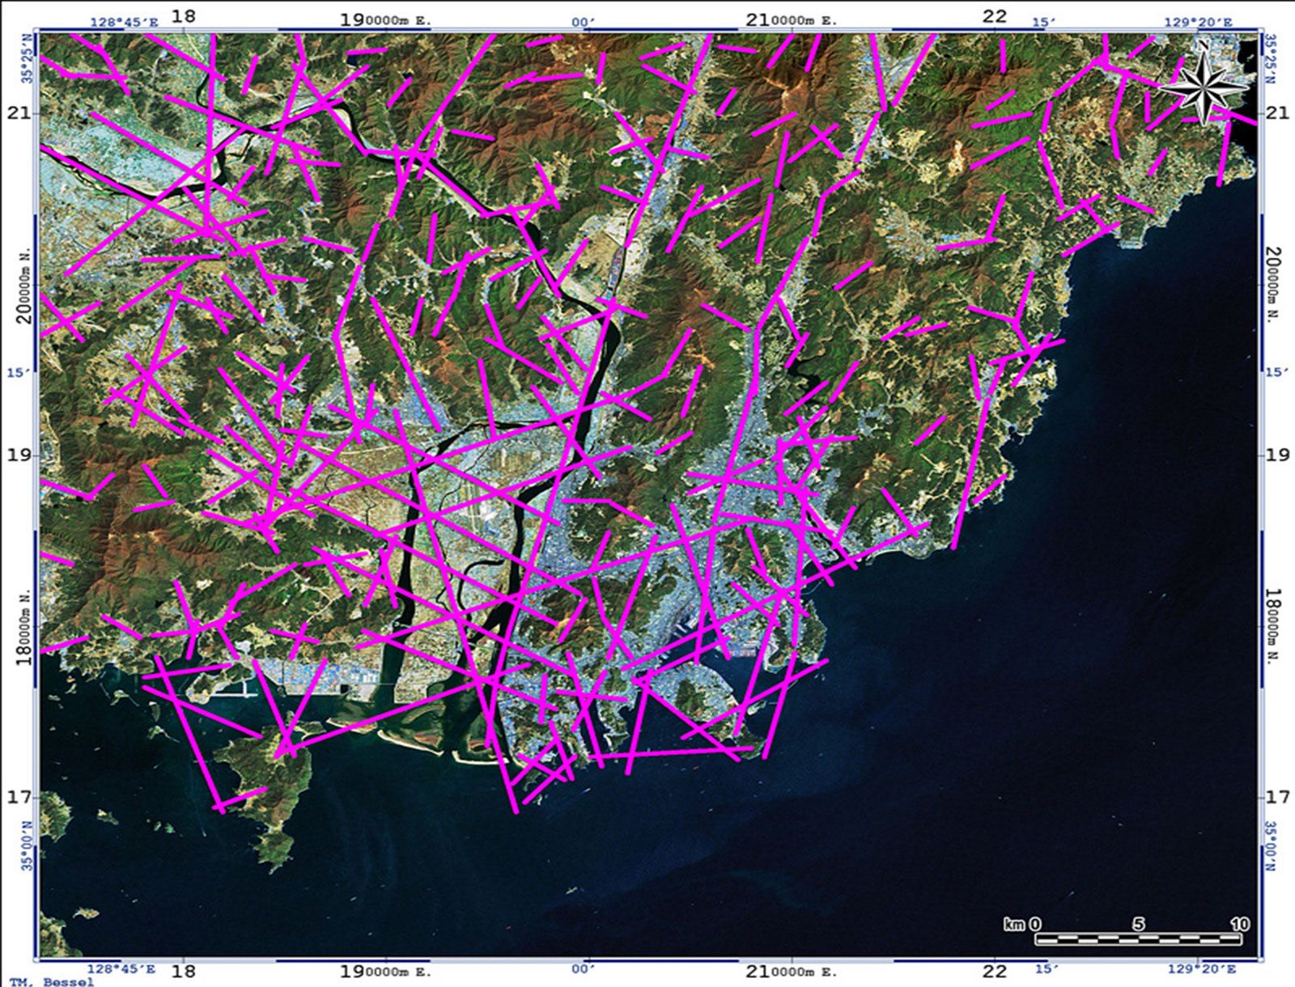Click the 'km 0' scale bar label
The width and height of the screenshot is (1295, 987).
(1022, 924)
